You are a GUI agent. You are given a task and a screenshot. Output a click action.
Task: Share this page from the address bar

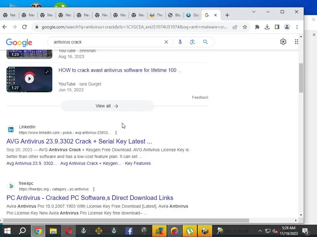pyautogui.click(x=235, y=27)
